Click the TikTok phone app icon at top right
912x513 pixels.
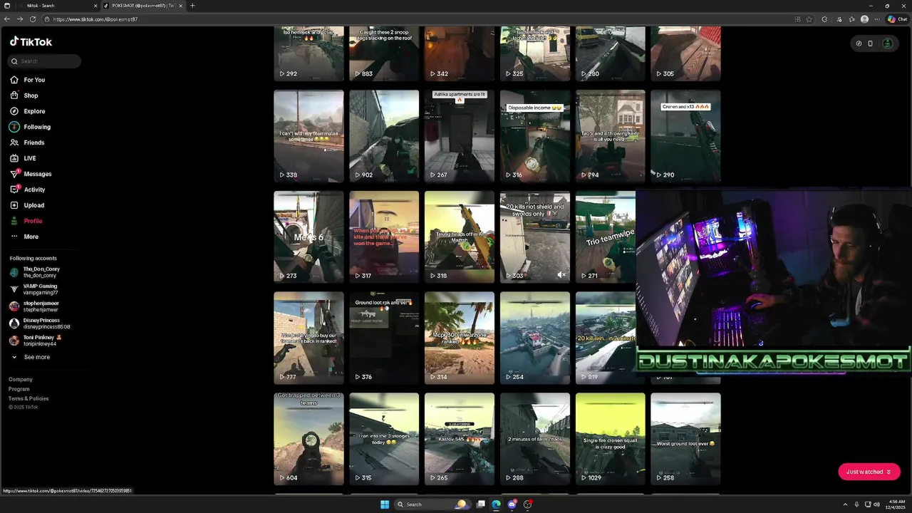click(x=870, y=43)
